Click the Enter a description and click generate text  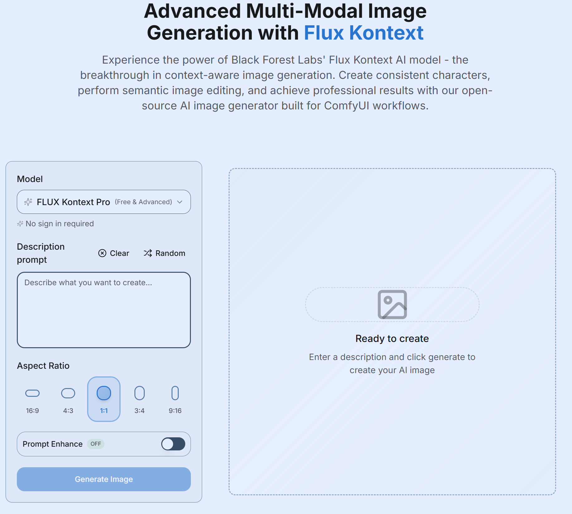pyautogui.click(x=392, y=363)
